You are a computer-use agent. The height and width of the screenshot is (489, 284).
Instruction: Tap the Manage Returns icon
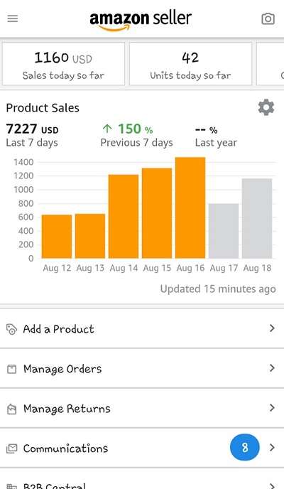[12, 409]
